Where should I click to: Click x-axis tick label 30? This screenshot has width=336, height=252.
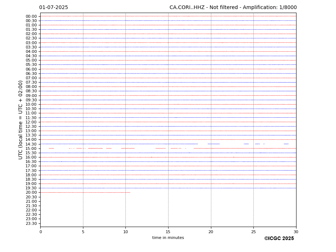point(296,232)
